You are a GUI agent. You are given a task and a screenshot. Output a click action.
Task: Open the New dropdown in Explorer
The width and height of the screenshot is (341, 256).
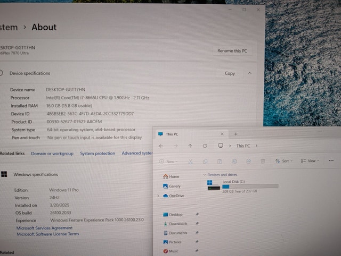tap(168, 161)
